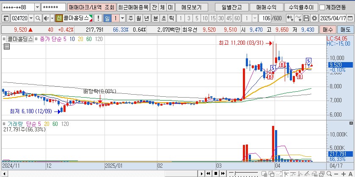Click the fast-forward button at bottom
The width and height of the screenshot is (355, 177).
click(x=223, y=174)
